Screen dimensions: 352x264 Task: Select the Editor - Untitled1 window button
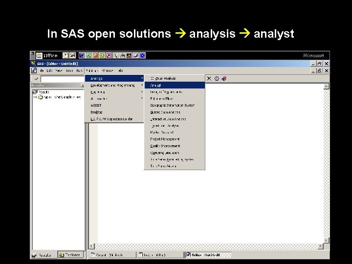click(208, 255)
